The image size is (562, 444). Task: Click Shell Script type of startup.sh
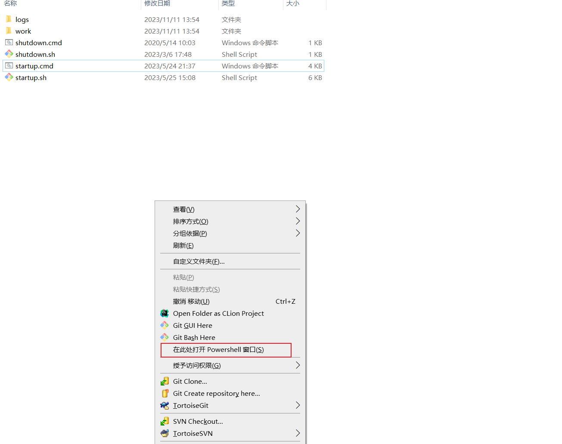tap(239, 77)
